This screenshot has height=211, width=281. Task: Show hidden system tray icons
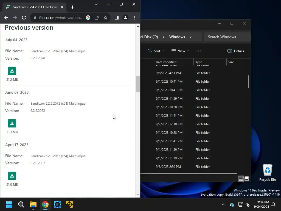(x=223, y=204)
